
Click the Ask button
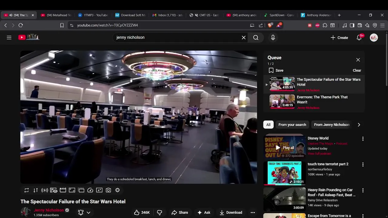click(x=204, y=213)
